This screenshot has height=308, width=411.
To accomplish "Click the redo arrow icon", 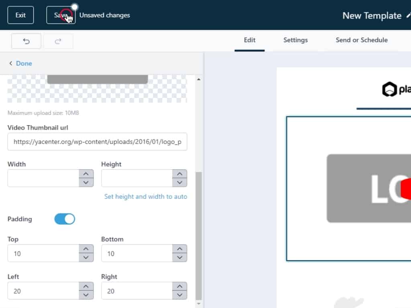I will (58, 41).
